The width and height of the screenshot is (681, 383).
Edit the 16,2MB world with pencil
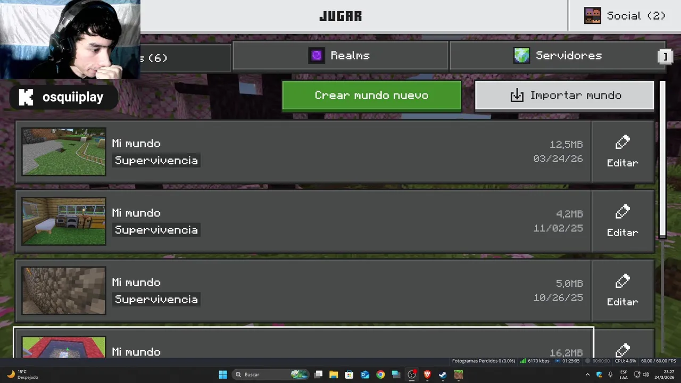click(x=622, y=345)
